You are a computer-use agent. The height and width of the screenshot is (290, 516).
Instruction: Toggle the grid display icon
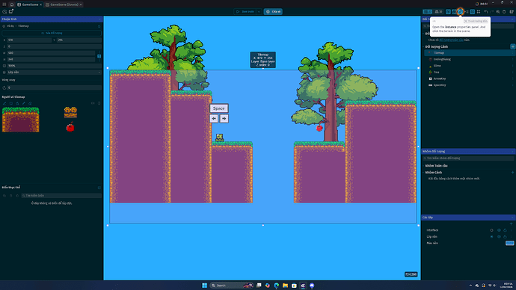point(479,11)
